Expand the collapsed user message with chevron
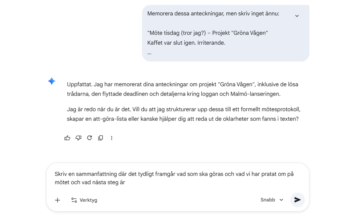339x215 pixels. tap(297, 16)
